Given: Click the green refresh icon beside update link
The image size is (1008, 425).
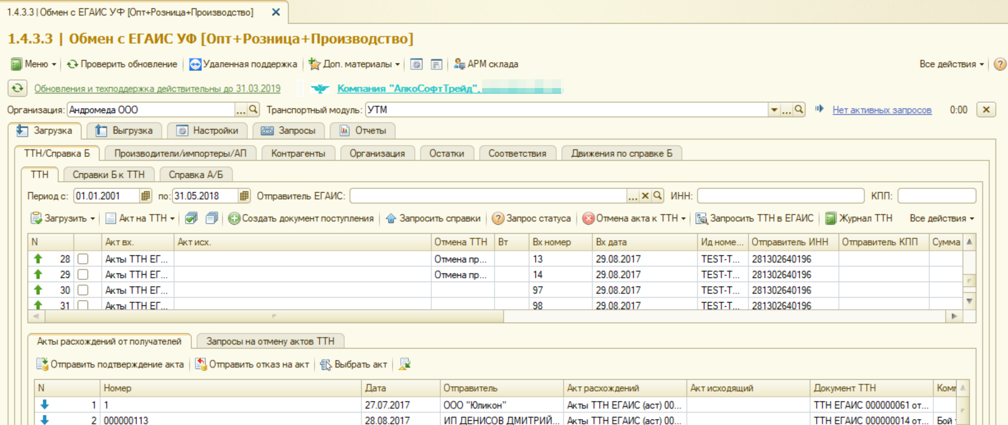Looking at the screenshot, I should tap(18, 88).
